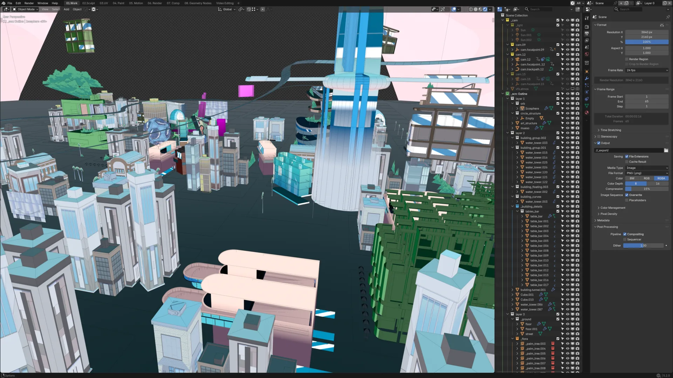The image size is (673, 378).
Task: Open the File Format PNG dropdown
Action: pyautogui.click(x=647, y=173)
